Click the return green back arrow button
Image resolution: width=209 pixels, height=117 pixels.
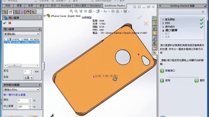pos(162,80)
